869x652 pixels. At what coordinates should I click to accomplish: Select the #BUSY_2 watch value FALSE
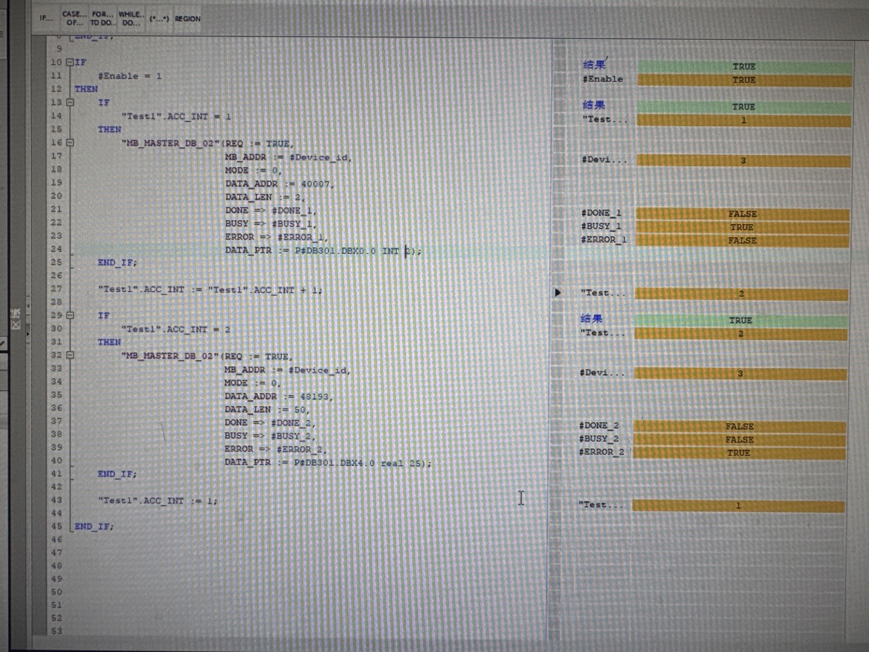[740, 439]
